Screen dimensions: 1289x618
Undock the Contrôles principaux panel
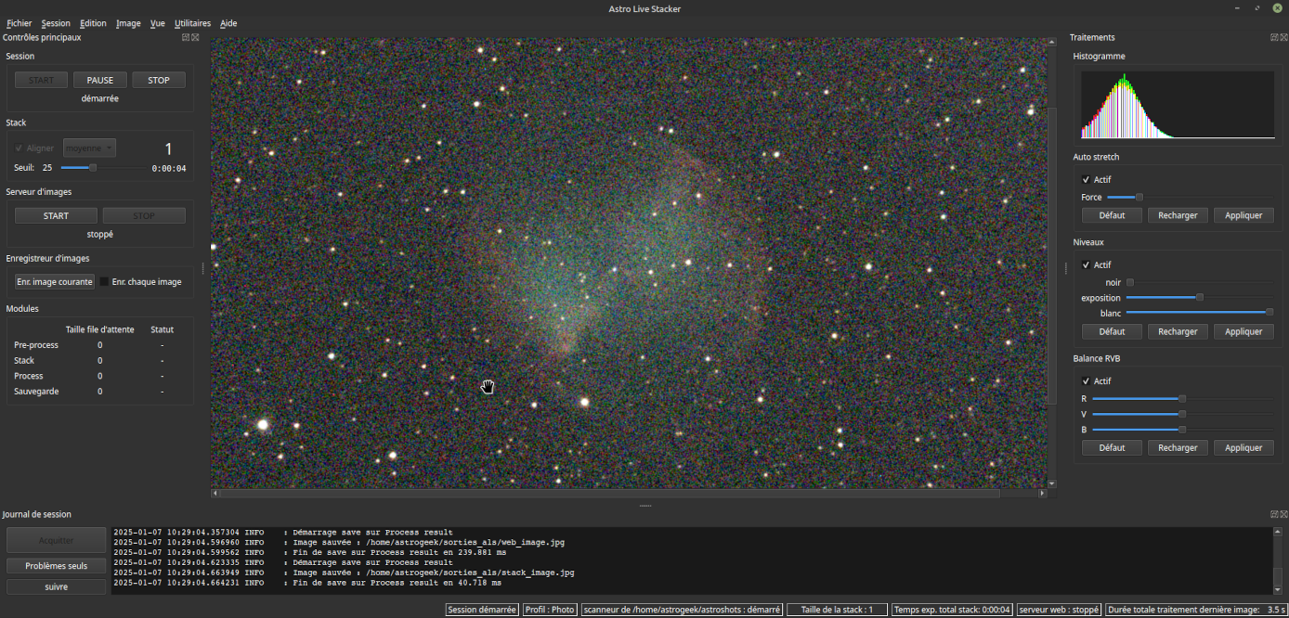185,37
